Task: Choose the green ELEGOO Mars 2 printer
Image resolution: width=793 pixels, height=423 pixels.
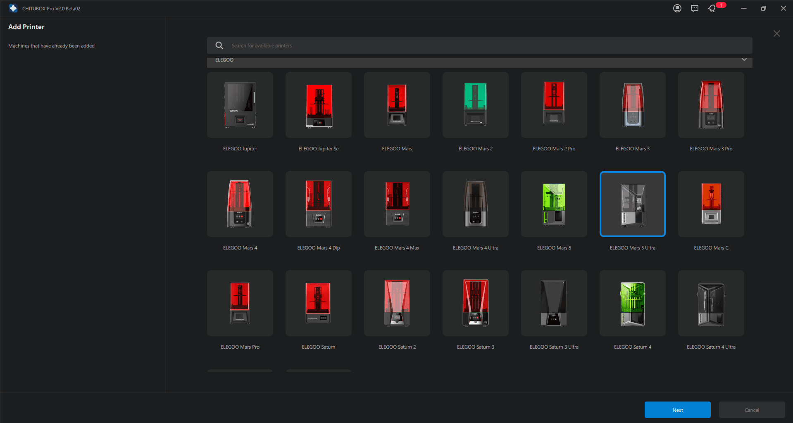Action: click(x=476, y=105)
